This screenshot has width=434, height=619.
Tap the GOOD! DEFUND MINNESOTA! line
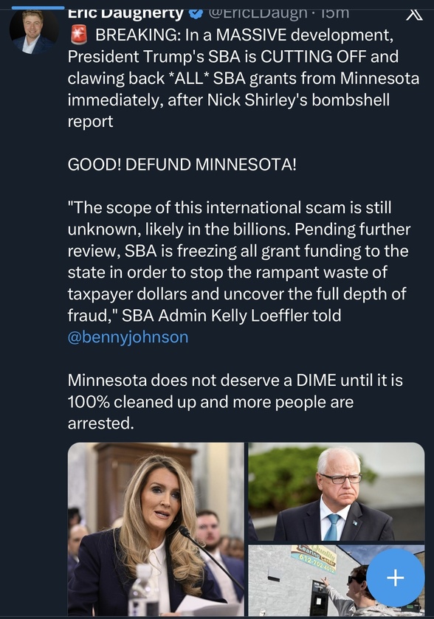[182, 165]
